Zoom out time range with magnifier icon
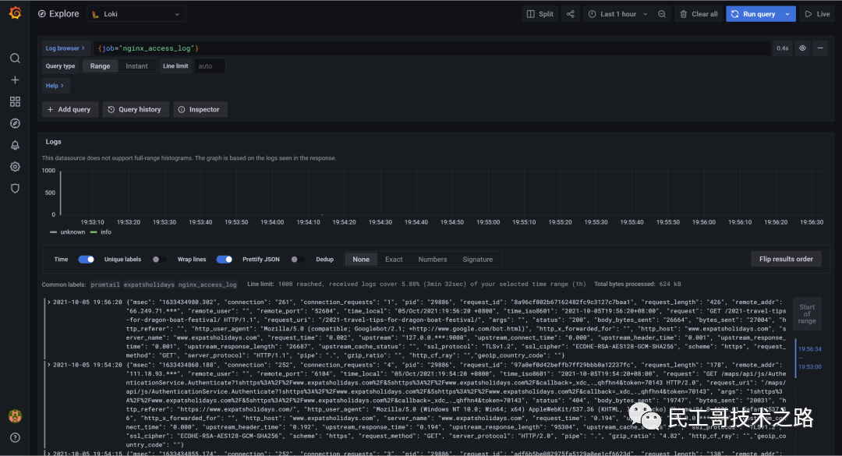The image size is (842, 456). coord(662,14)
